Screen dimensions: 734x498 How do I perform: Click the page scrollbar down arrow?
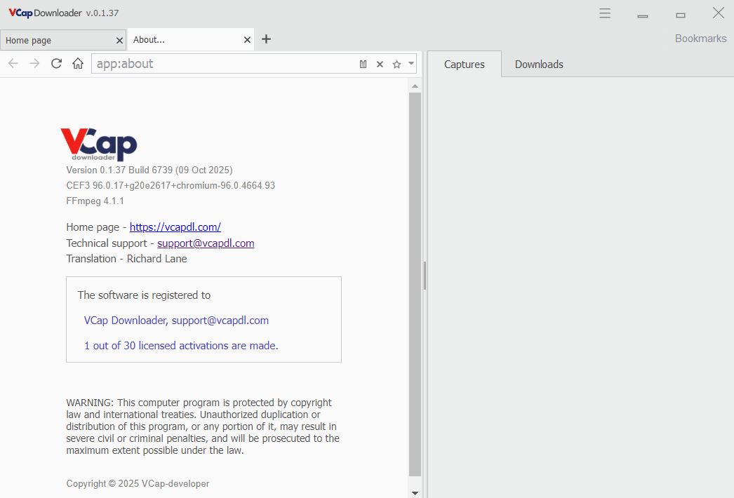click(x=415, y=493)
